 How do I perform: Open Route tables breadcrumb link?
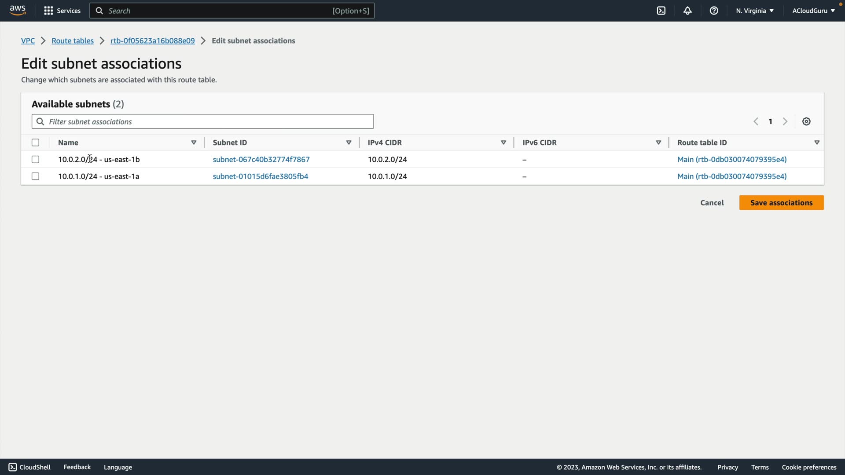point(73,40)
